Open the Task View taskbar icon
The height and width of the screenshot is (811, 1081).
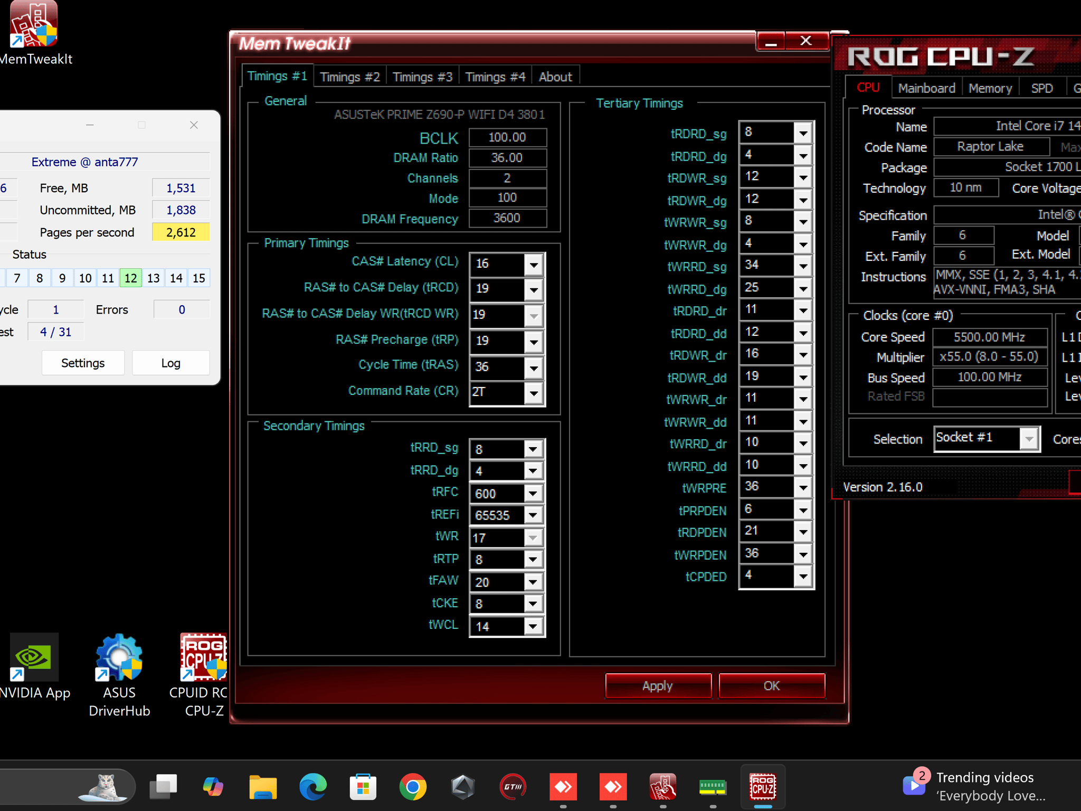click(x=163, y=787)
